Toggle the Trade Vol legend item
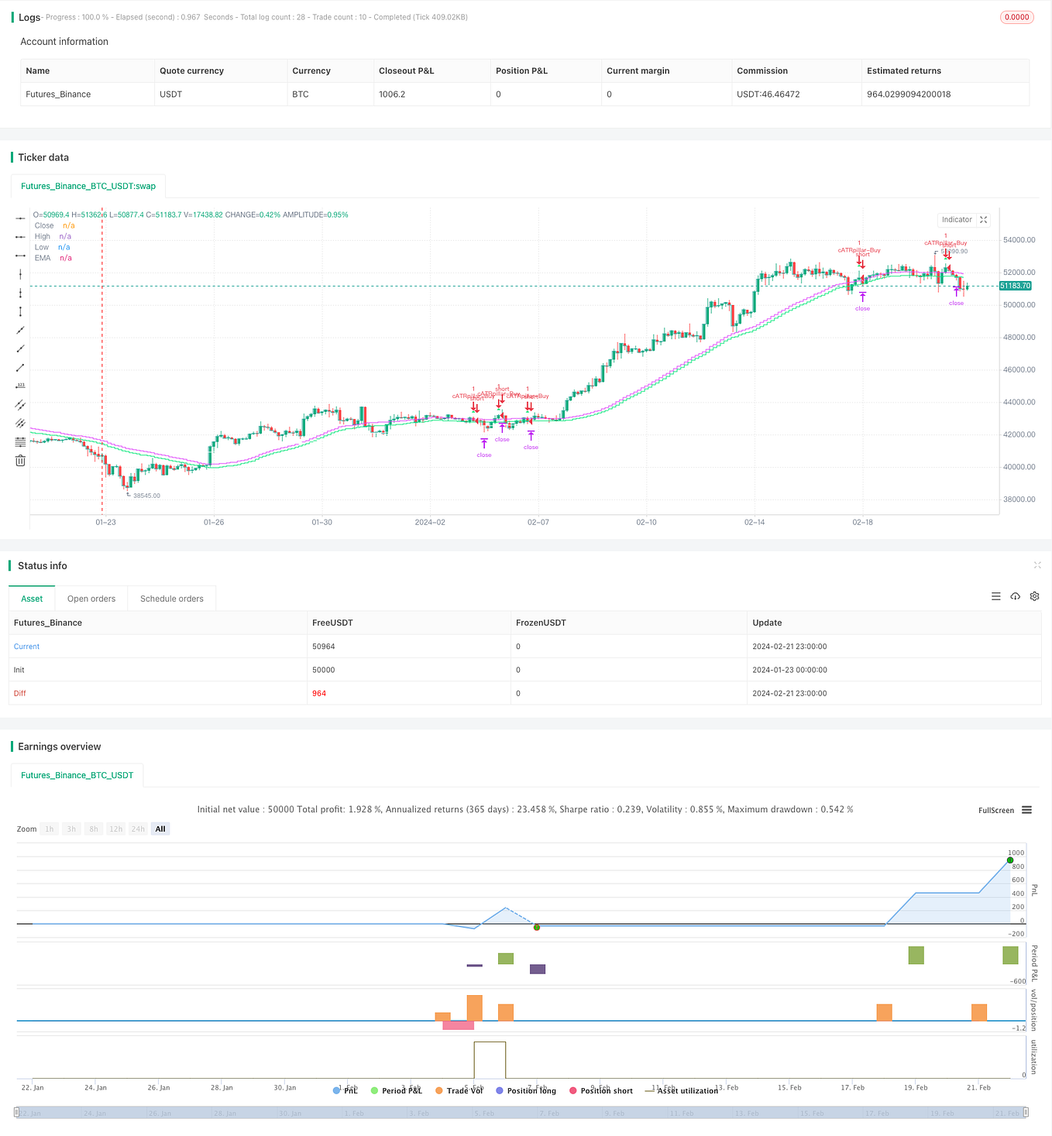 (x=459, y=1090)
